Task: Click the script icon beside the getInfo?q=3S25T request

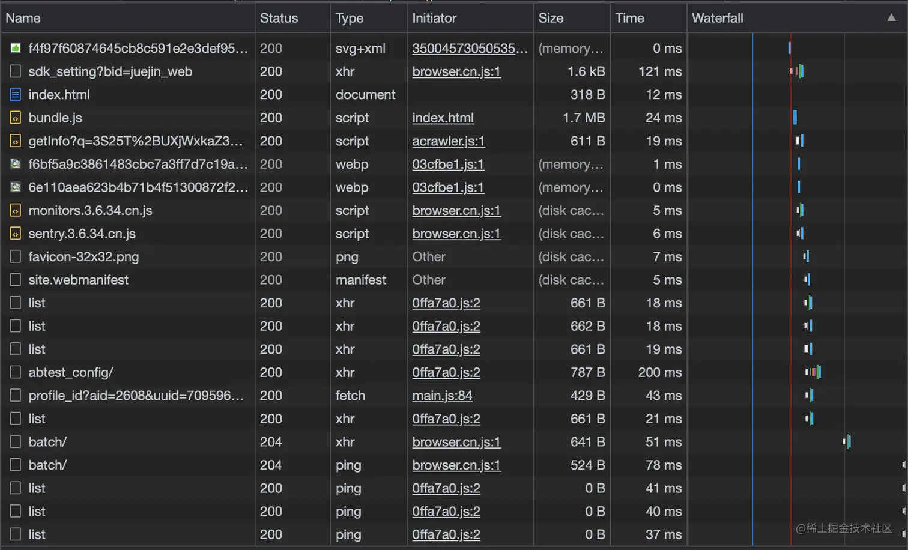Action: (16, 141)
